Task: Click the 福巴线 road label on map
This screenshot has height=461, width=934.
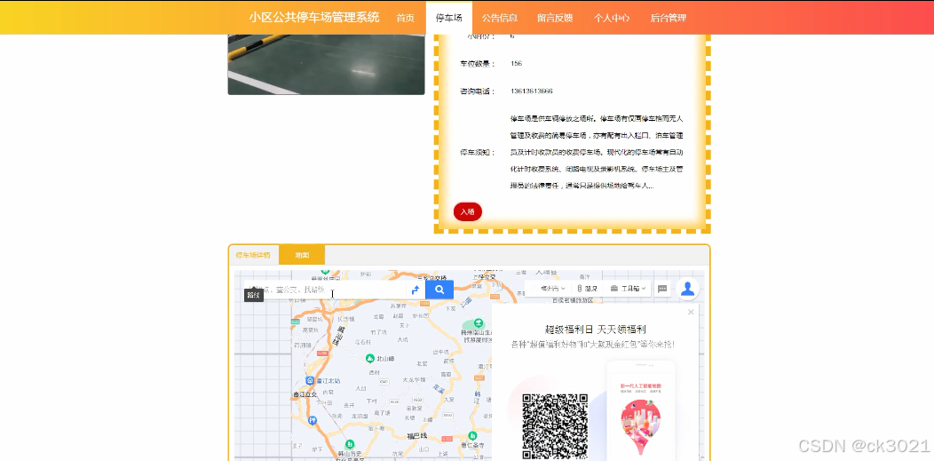Action: pyautogui.click(x=417, y=436)
